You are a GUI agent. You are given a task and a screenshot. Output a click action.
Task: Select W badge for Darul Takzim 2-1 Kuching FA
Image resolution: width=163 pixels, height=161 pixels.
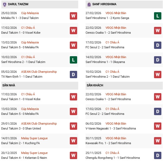73,141
